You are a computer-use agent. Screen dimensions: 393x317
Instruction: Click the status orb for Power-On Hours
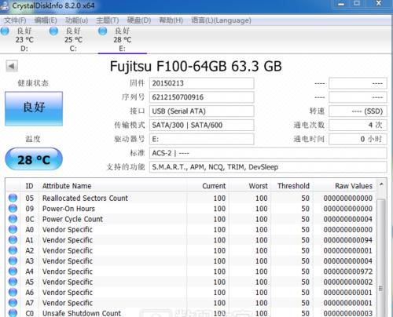pyautogui.click(x=13, y=209)
